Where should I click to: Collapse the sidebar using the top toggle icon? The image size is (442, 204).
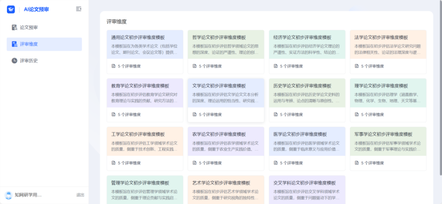point(79,9)
